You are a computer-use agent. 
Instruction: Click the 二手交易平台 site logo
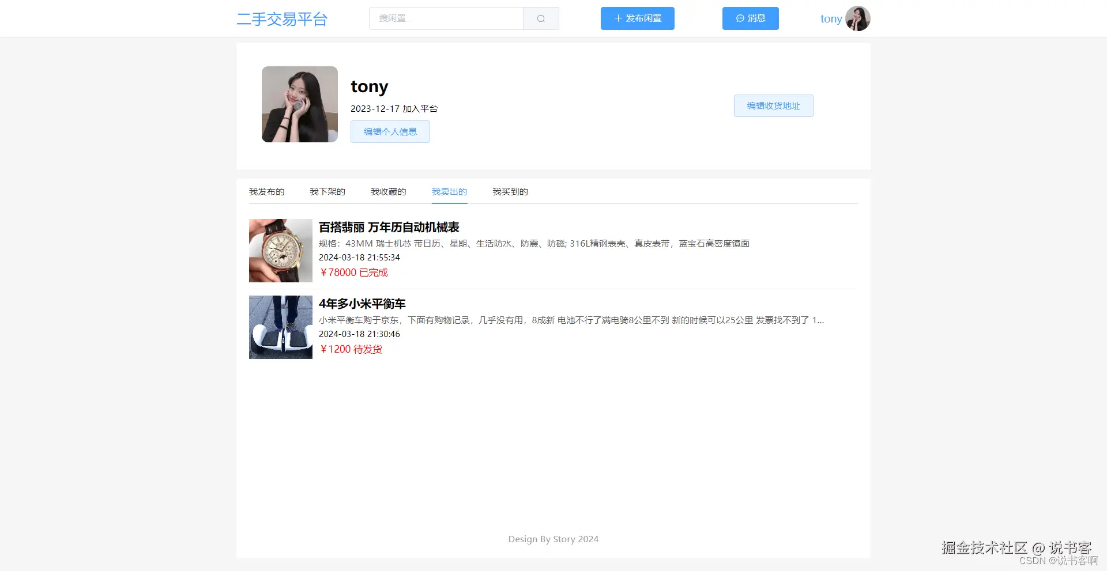tap(282, 19)
